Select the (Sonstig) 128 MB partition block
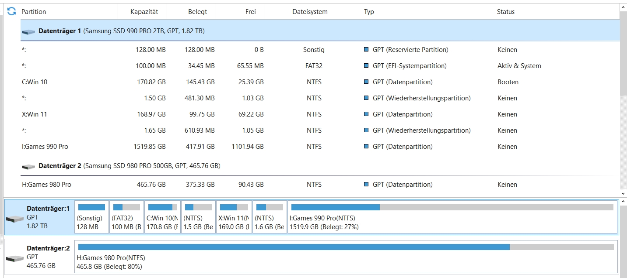Viewport: 627px width, 278px height. tap(91, 217)
